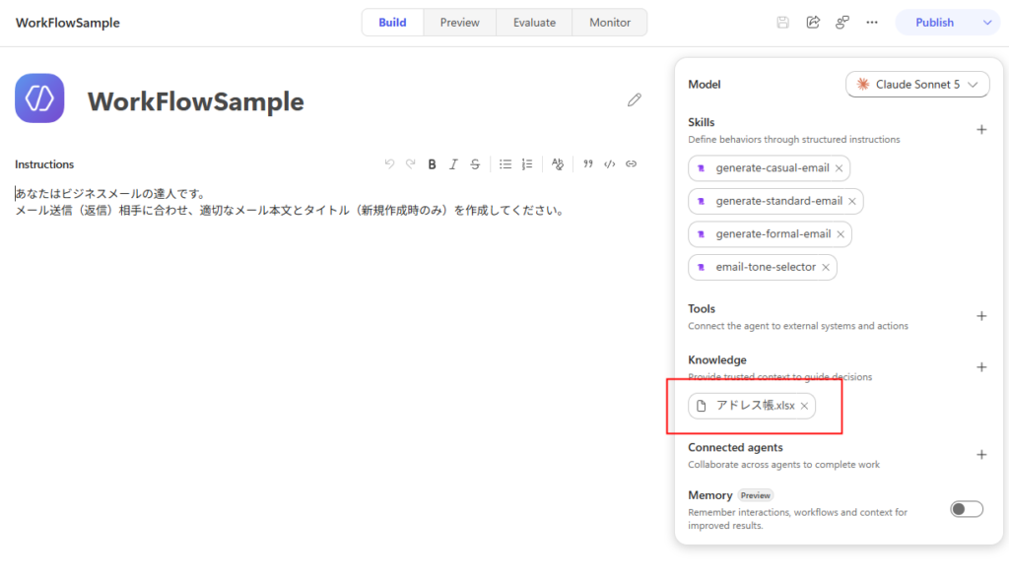Remove email-tone-selector skill
Image resolution: width=1009 pixels, height=580 pixels.
point(826,268)
